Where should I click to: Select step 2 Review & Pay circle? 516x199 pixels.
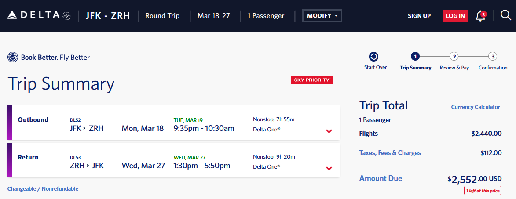454,57
